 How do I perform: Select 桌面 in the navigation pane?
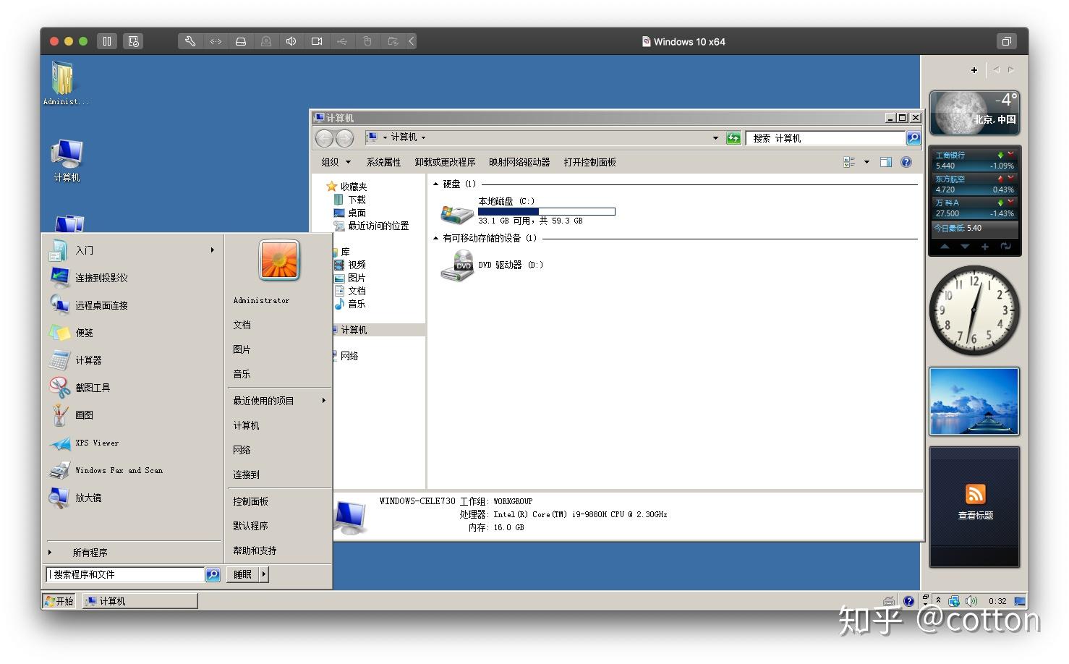coord(350,213)
